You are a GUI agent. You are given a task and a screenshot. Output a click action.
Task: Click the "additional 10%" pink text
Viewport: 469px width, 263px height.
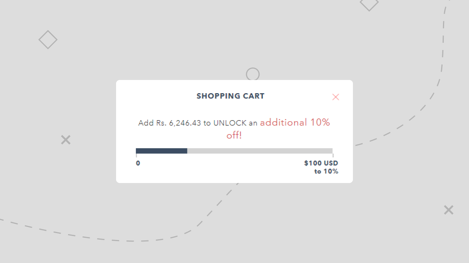tap(295, 122)
